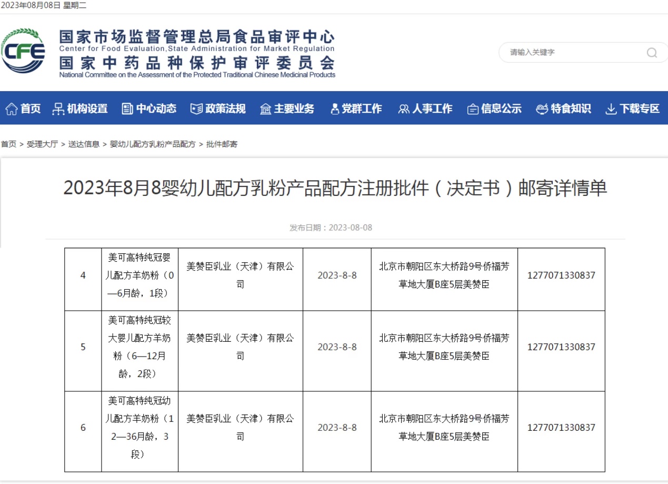The height and width of the screenshot is (484, 668).
Task: Focus the keyword search input field
Action: (x=571, y=53)
